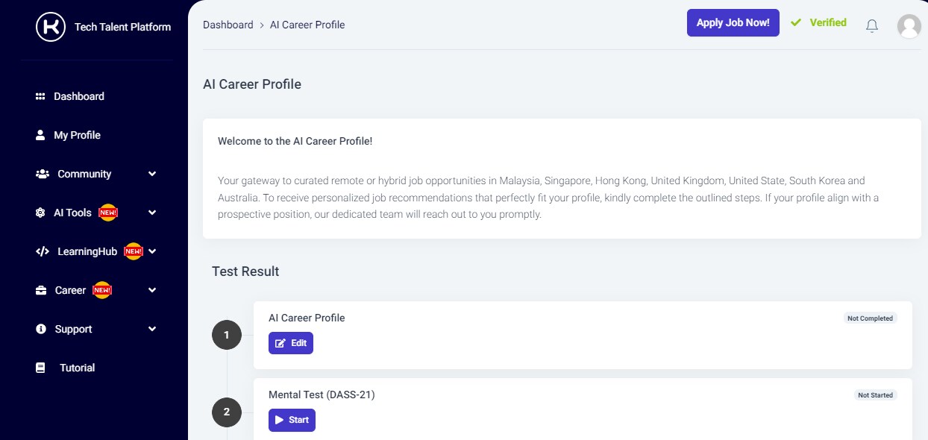This screenshot has height=440, width=928.
Task: Expand the Community menu chevron
Action: pos(152,174)
